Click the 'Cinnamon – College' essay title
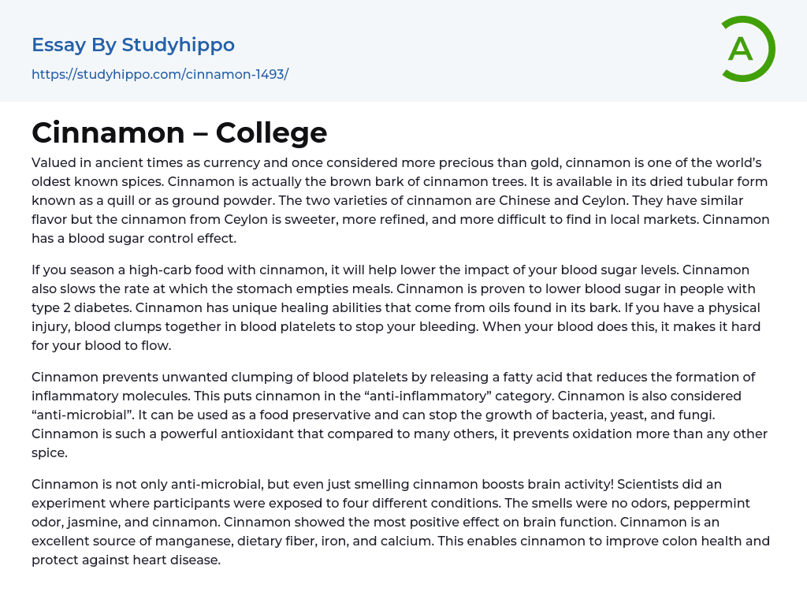Viewport: 807px width, 614px height. click(x=179, y=132)
